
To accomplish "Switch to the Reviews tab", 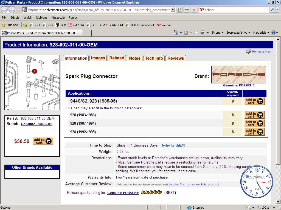I will coord(176,58).
